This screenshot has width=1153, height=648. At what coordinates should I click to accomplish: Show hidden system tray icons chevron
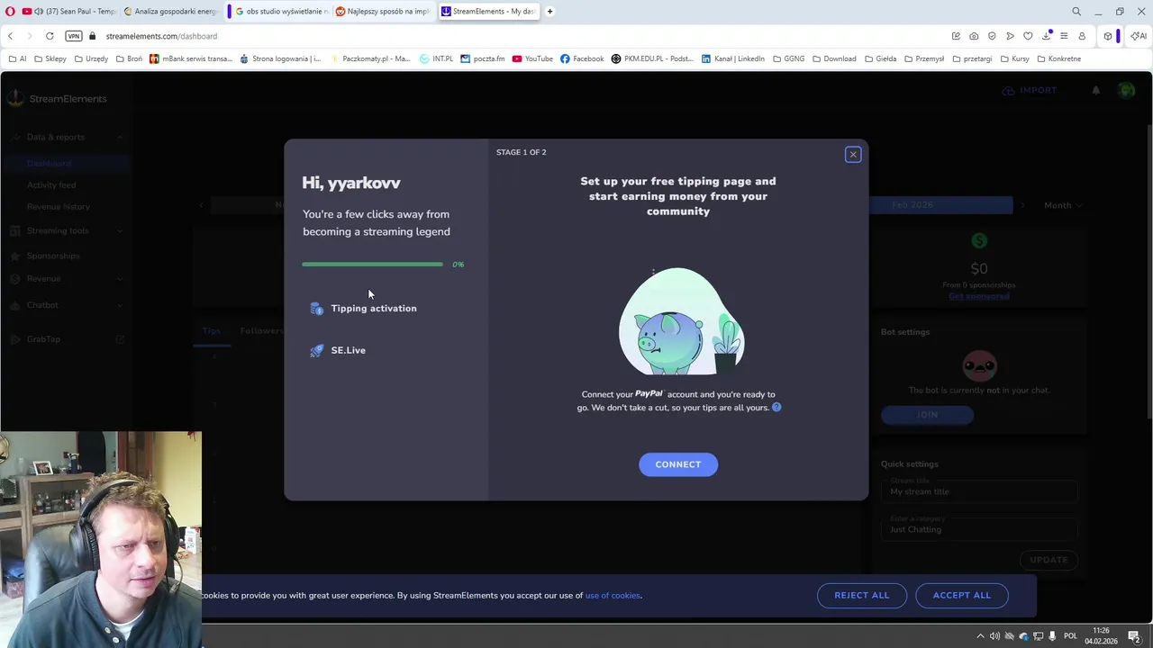[981, 636]
